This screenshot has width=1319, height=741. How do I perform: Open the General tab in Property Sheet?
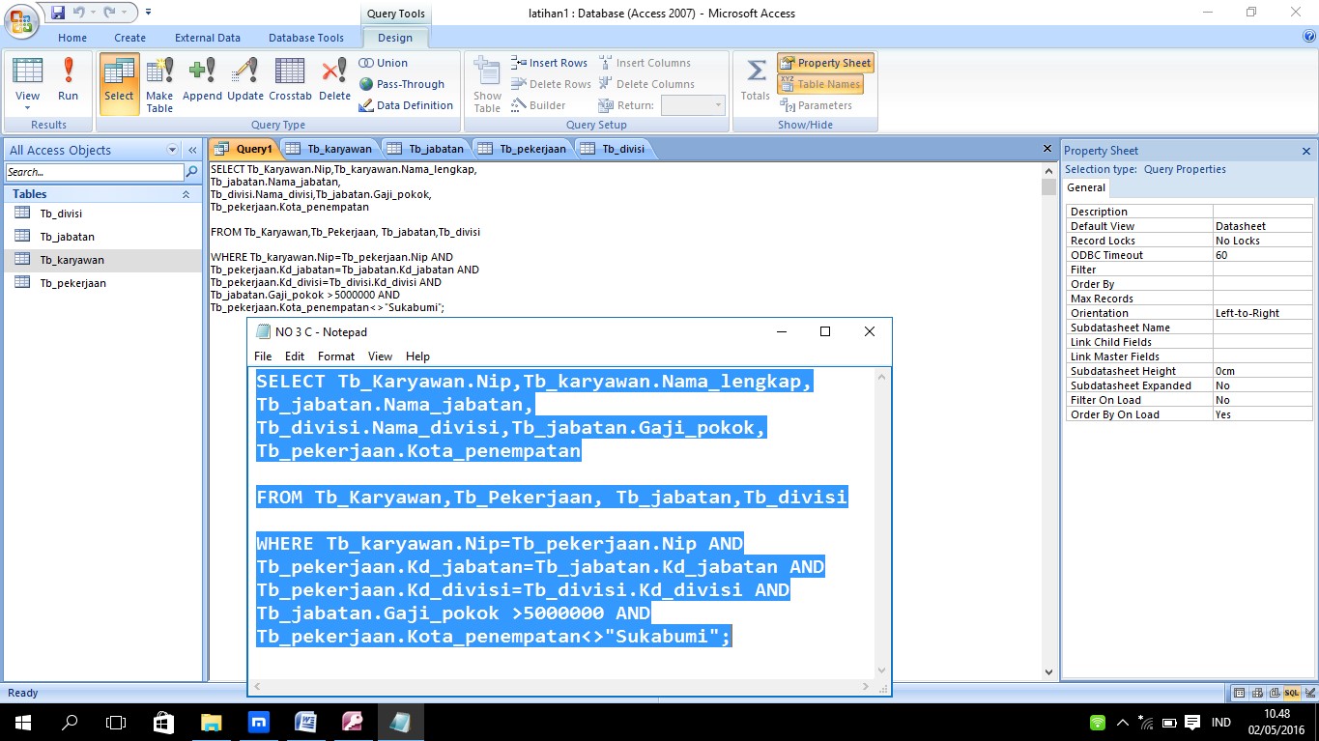[x=1087, y=188]
